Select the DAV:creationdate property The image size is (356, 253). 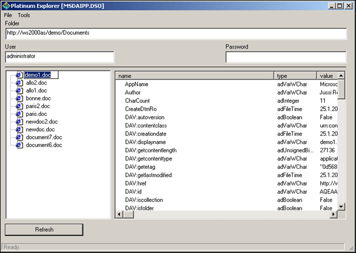coord(227,134)
